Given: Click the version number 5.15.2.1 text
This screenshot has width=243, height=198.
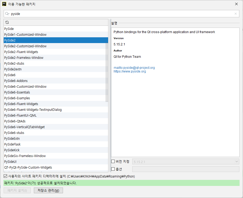Looking at the screenshot, I should pyautogui.click(x=119, y=44).
